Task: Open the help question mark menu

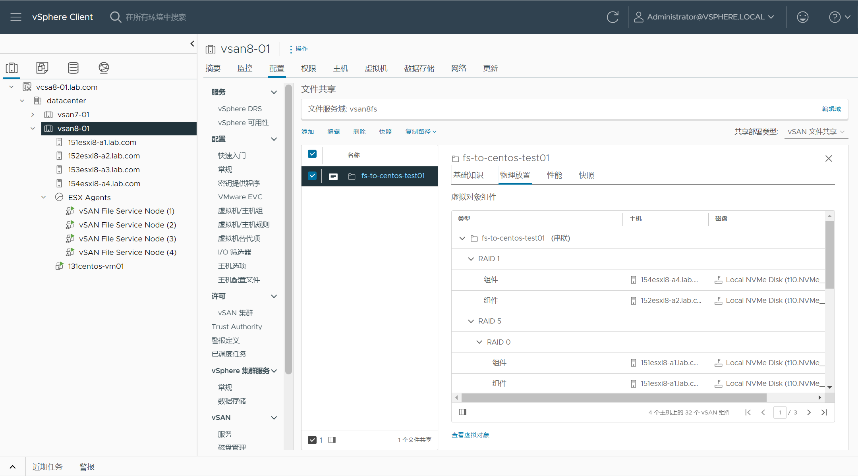Action: [839, 17]
